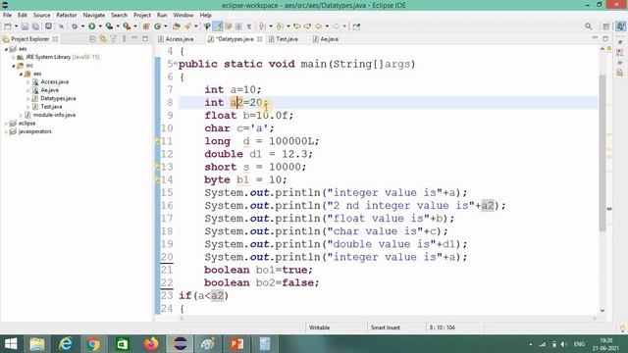Collapse the src folder node
Screen dimensions: 628x353
13,66
